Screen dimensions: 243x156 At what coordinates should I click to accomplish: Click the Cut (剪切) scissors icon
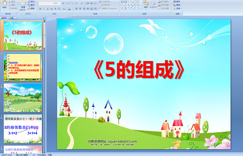[x=10, y=1]
